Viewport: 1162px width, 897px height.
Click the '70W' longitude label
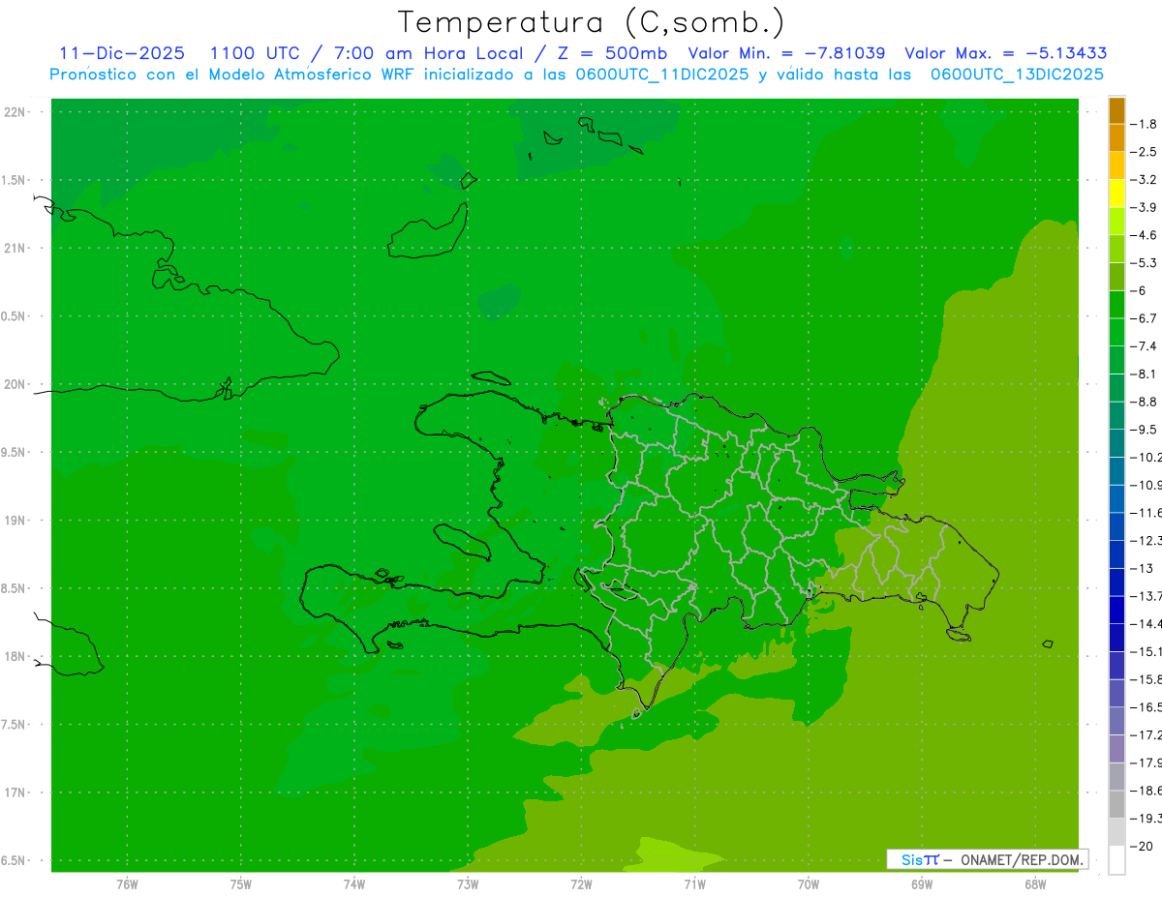809,883
